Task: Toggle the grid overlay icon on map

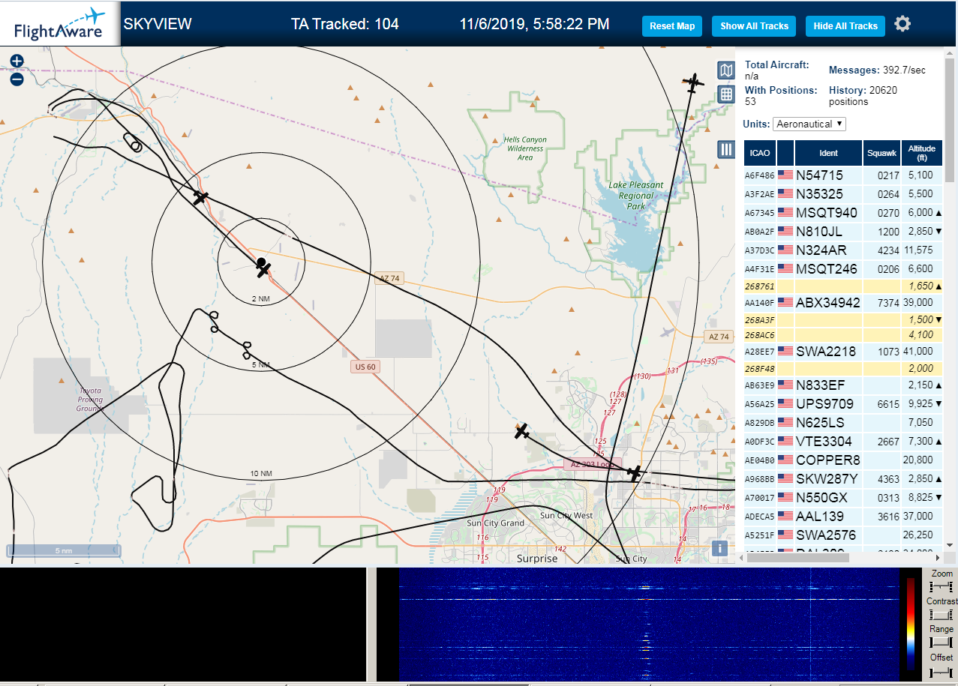Action: click(725, 94)
